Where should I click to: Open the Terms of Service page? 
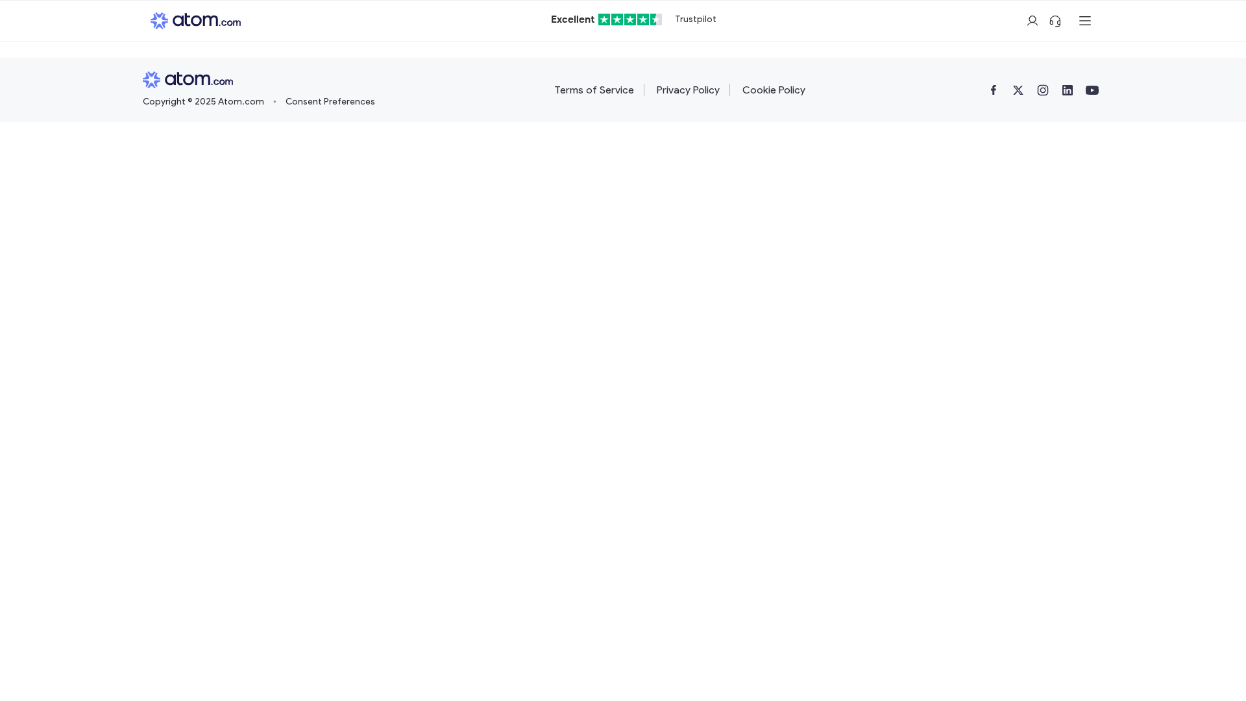tap(594, 90)
